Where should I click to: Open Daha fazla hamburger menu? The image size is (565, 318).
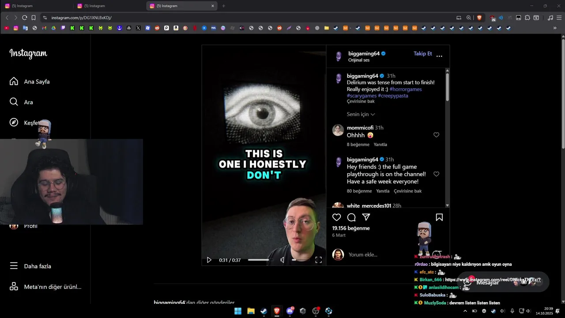point(30,266)
